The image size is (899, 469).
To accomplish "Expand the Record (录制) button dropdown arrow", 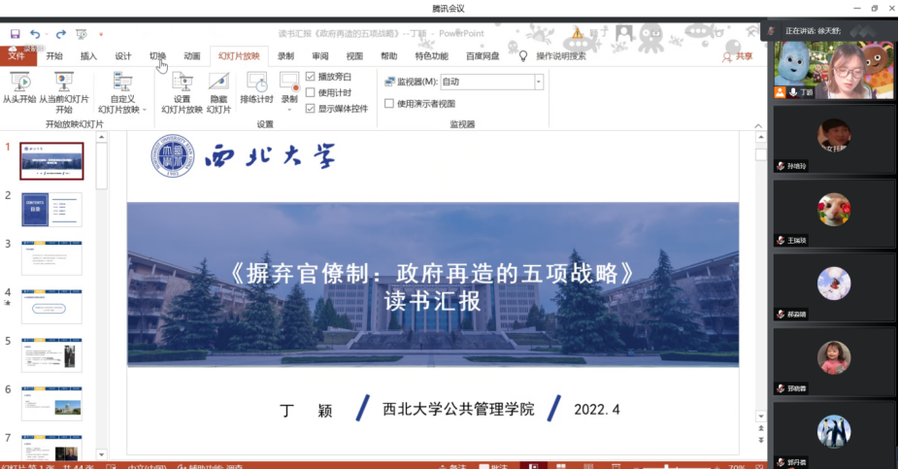I will pyautogui.click(x=289, y=110).
